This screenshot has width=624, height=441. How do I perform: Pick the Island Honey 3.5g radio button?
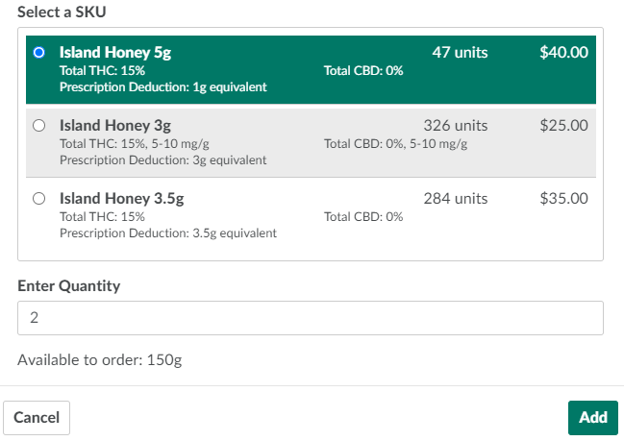point(38,199)
